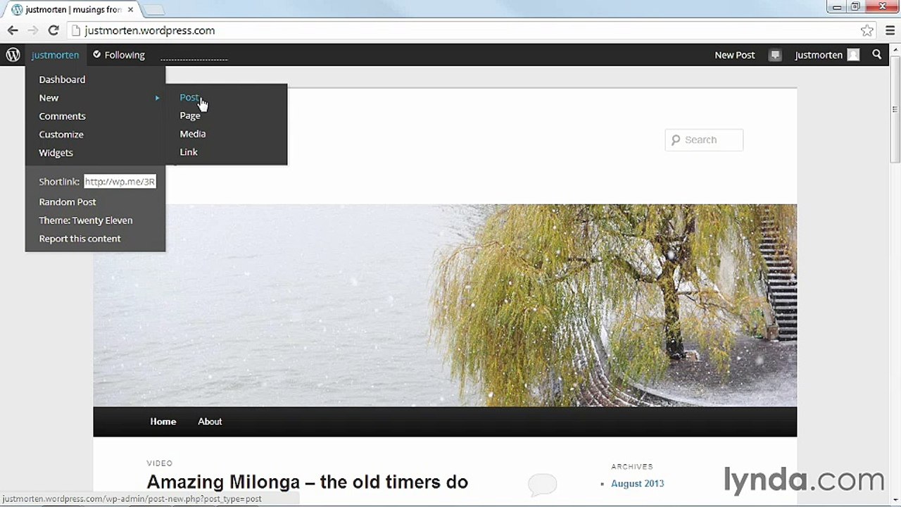
Task: Choose Link in New submenu
Action: pos(189,152)
